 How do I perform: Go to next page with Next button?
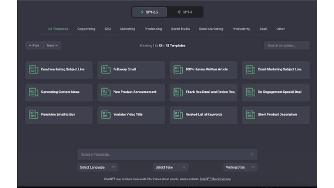[52, 45]
